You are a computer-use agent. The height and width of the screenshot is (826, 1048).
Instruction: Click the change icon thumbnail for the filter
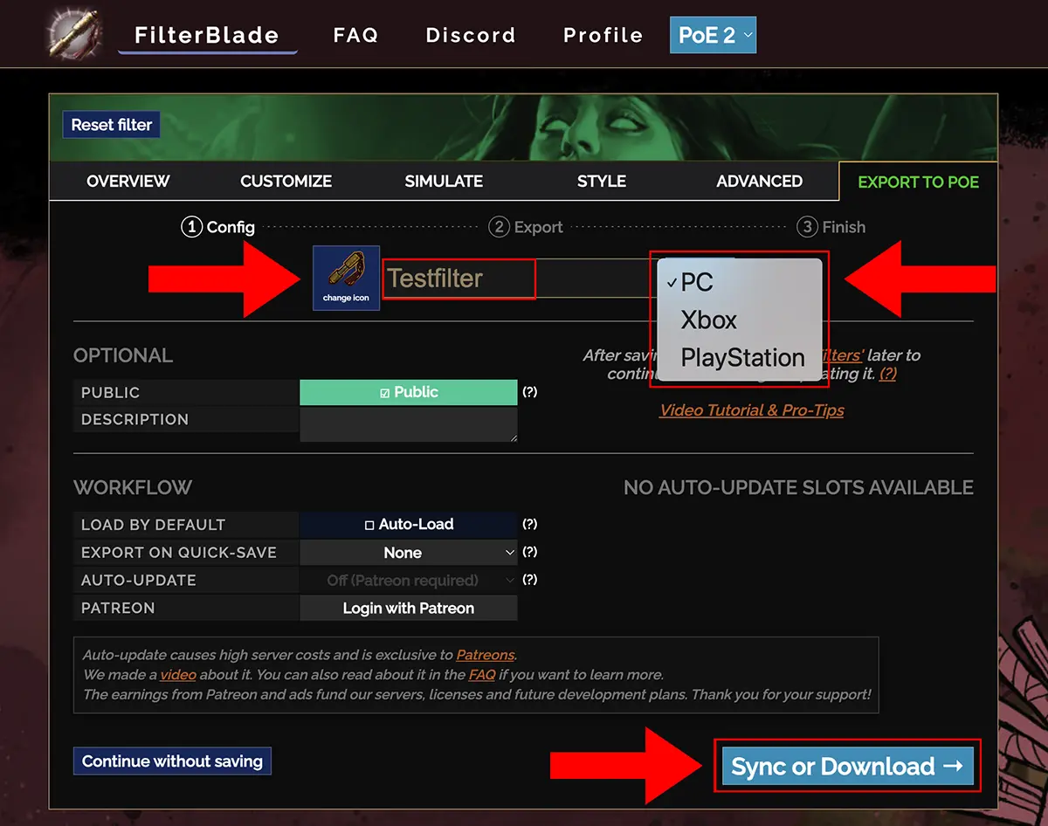(345, 279)
